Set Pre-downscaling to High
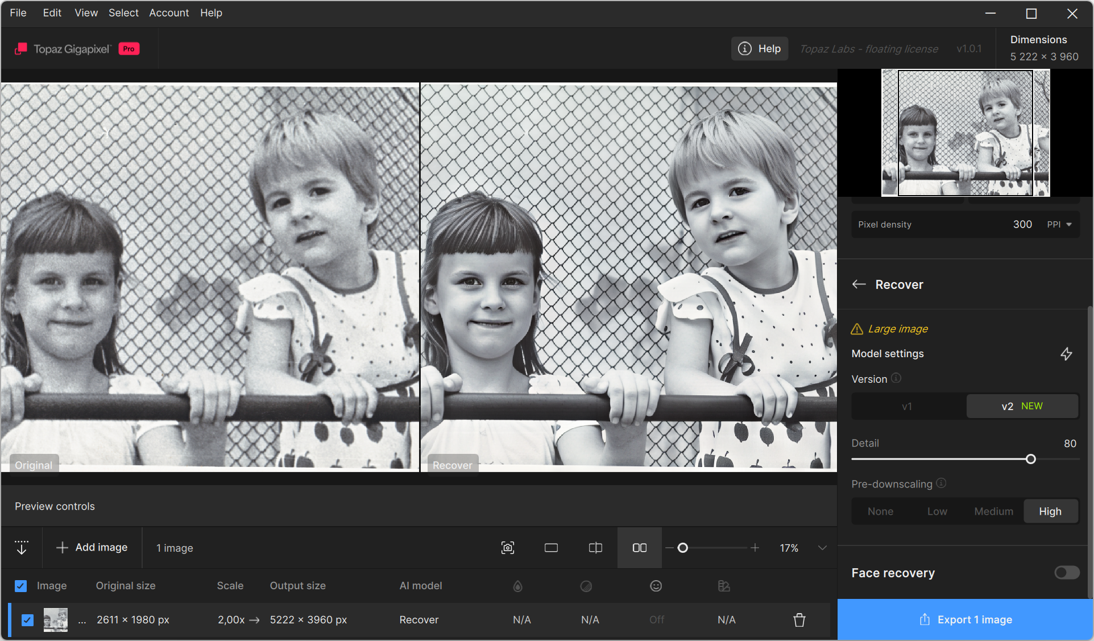Screen dimensions: 1094x641 [1050, 511]
